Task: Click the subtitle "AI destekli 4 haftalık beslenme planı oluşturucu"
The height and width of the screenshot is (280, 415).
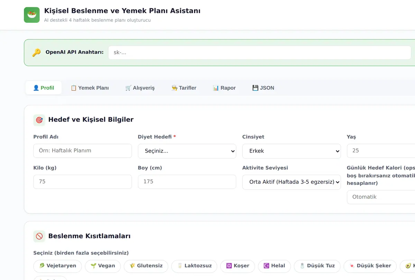Action: click(x=98, y=20)
